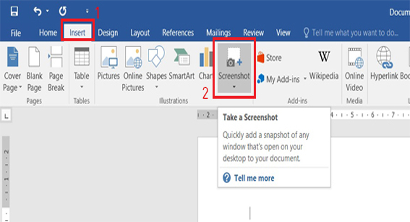
Task: Switch to the Mailings tab
Action: click(x=218, y=33)
